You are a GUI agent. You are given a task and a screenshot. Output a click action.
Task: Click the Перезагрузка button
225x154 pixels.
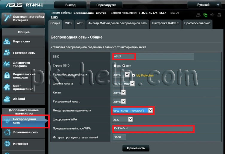(x=106, y=5)
